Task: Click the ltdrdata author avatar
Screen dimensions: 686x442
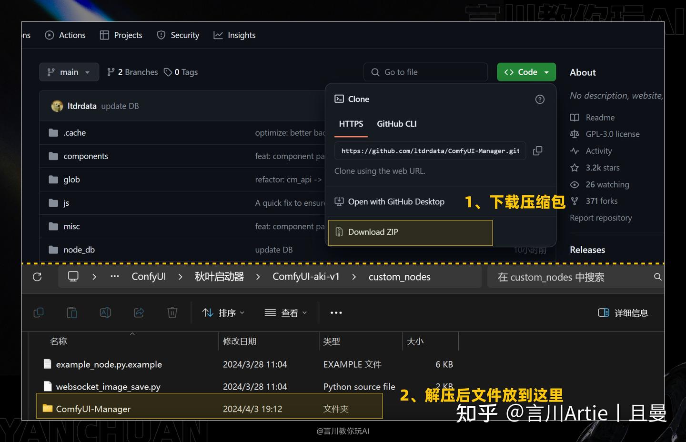Action: (x=57, y=106)
